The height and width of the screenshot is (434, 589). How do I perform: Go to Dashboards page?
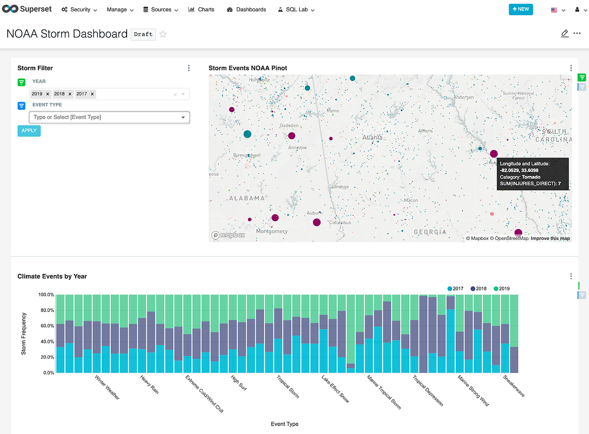click(x=247, y=9)
